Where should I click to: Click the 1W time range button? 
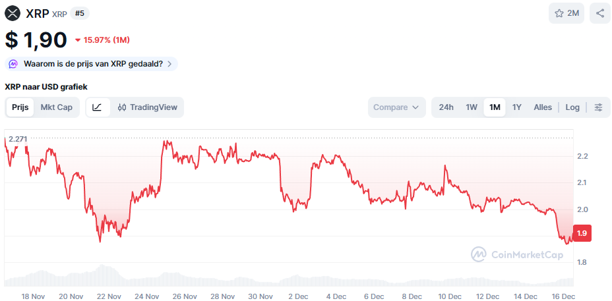[472, 107]
